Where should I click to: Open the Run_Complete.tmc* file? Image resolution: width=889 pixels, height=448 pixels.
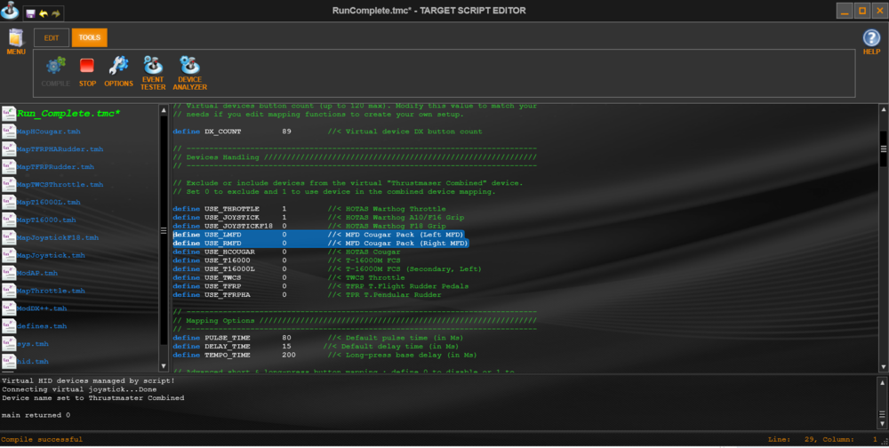[x=68, y=114]
